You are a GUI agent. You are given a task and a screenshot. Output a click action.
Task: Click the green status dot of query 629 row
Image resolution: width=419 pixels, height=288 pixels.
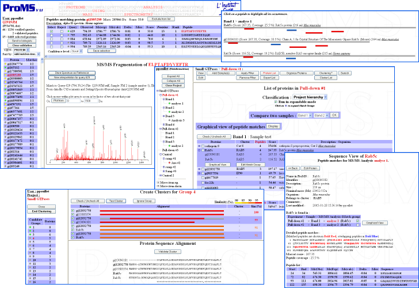coord(68,31)
